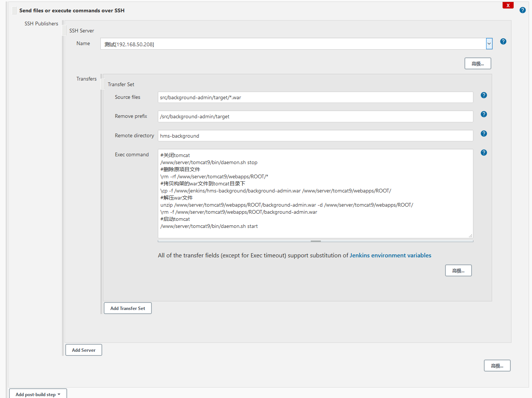Image resolution: width=532 pixels, height=398 pixels.
Task: Delete the SSH build step with red X
Action: (508, 5)
